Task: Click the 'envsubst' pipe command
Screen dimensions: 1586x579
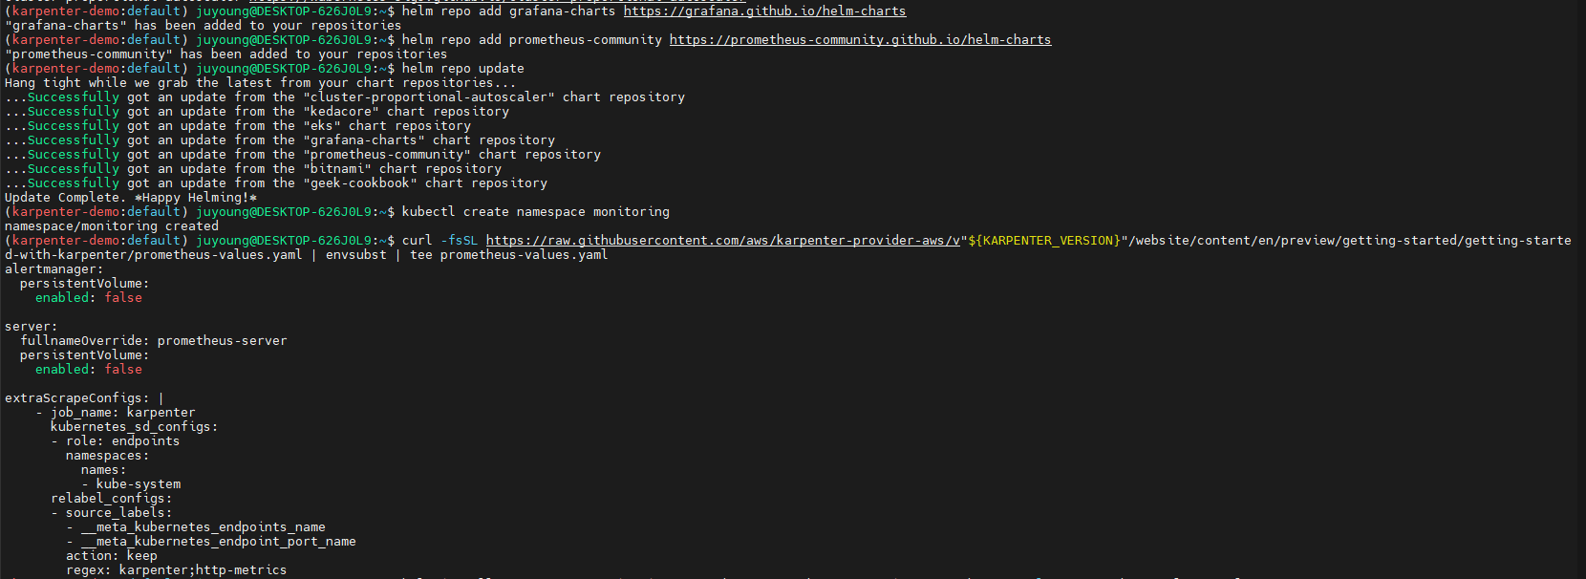Action: (355, 255)
